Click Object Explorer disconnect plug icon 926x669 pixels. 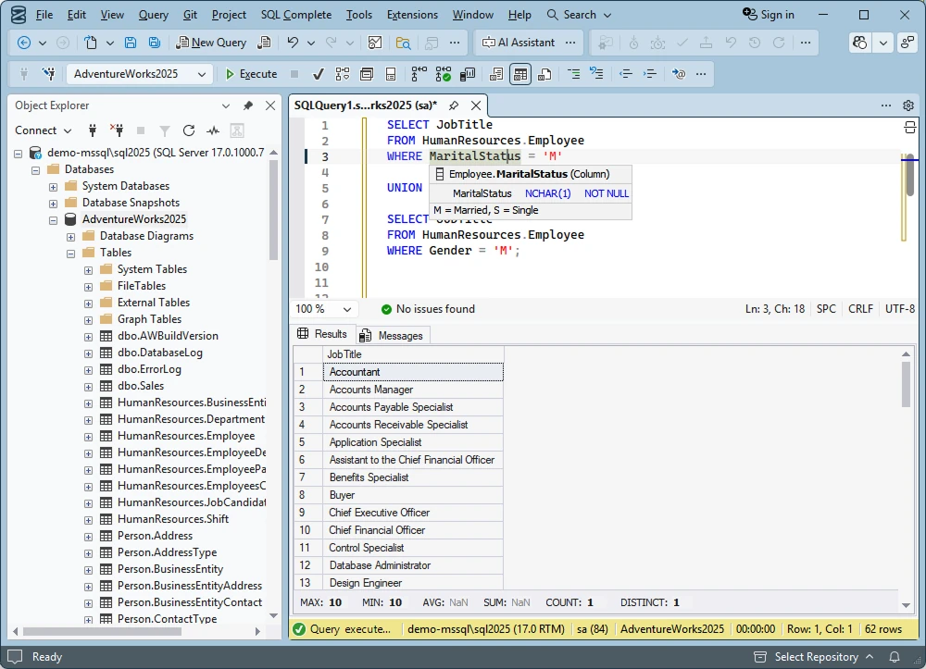(x=117, y=130)
